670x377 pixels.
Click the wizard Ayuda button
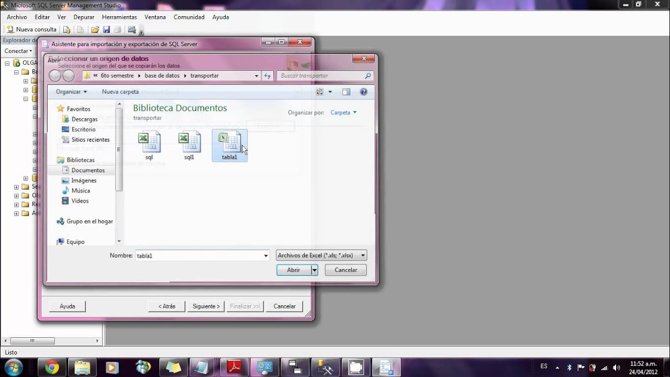[x=67, y=306]
